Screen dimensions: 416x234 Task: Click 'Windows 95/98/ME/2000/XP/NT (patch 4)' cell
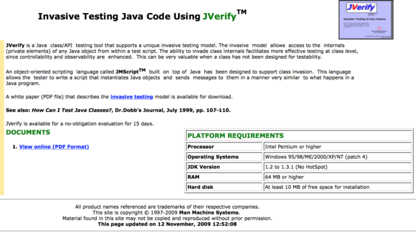click(337, 157)
